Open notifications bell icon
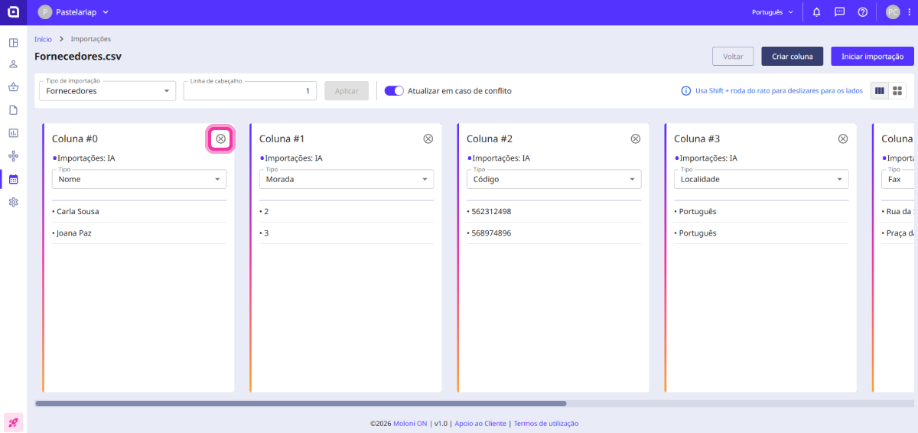The width and height of the screenshot is (918, 433). click(817, 12)
